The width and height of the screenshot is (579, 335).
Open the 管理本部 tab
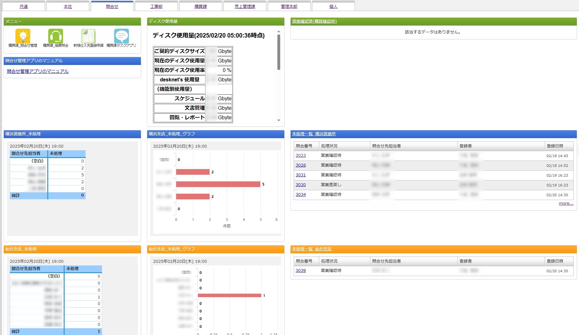[x=289, y=6]
